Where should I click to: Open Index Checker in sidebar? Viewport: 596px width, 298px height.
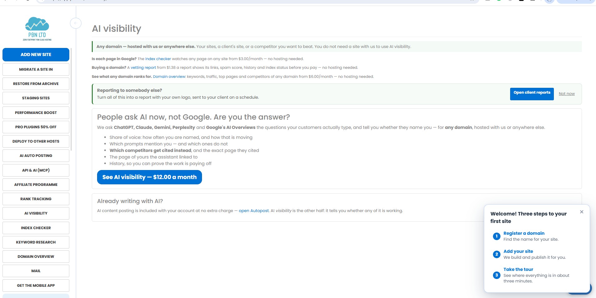36,228
